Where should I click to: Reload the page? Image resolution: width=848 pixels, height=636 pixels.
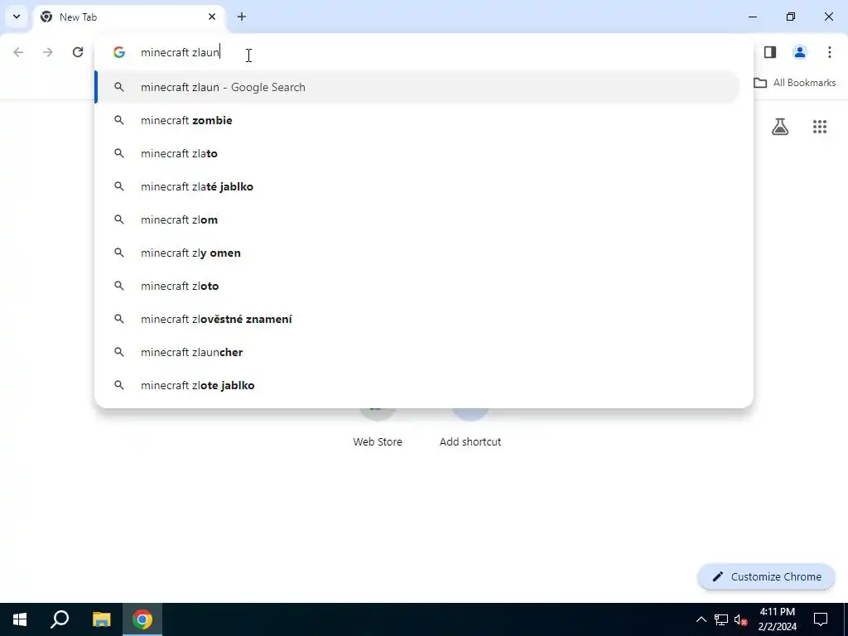click(78, 52)
